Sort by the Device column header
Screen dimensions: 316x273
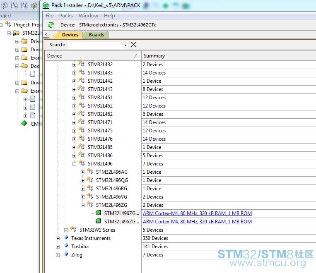tap(93, 56)
